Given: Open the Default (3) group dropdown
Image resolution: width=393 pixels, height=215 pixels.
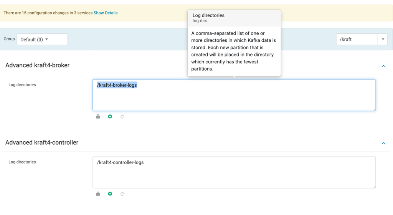Looking at the screenshot, I should 42,39.
